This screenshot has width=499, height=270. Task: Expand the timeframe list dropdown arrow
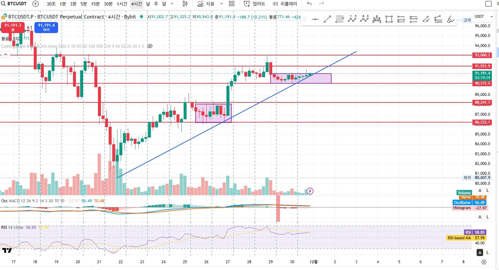coord(172,4)
